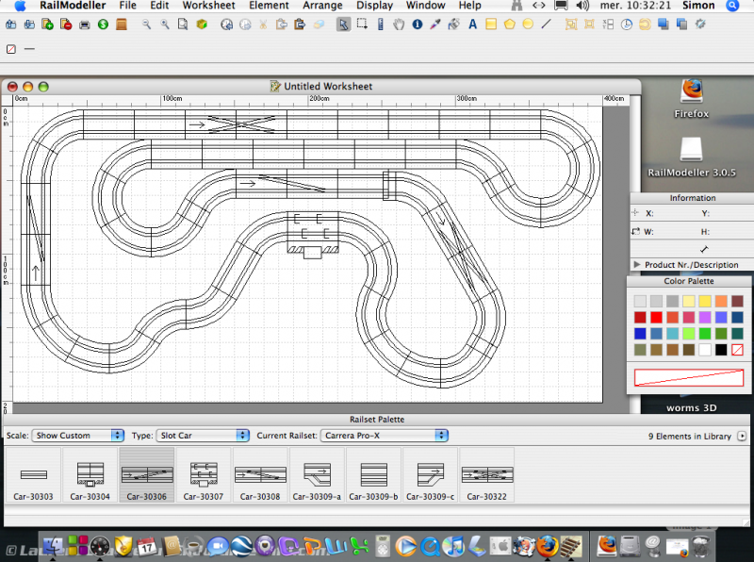Pick the circle shape tool
This screenshot has width=754, height=562.
(528, 25)
